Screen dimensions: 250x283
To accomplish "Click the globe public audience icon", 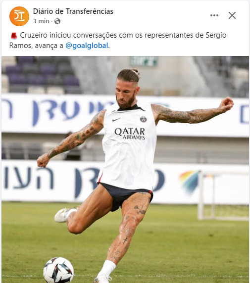I will pos(57,21).
